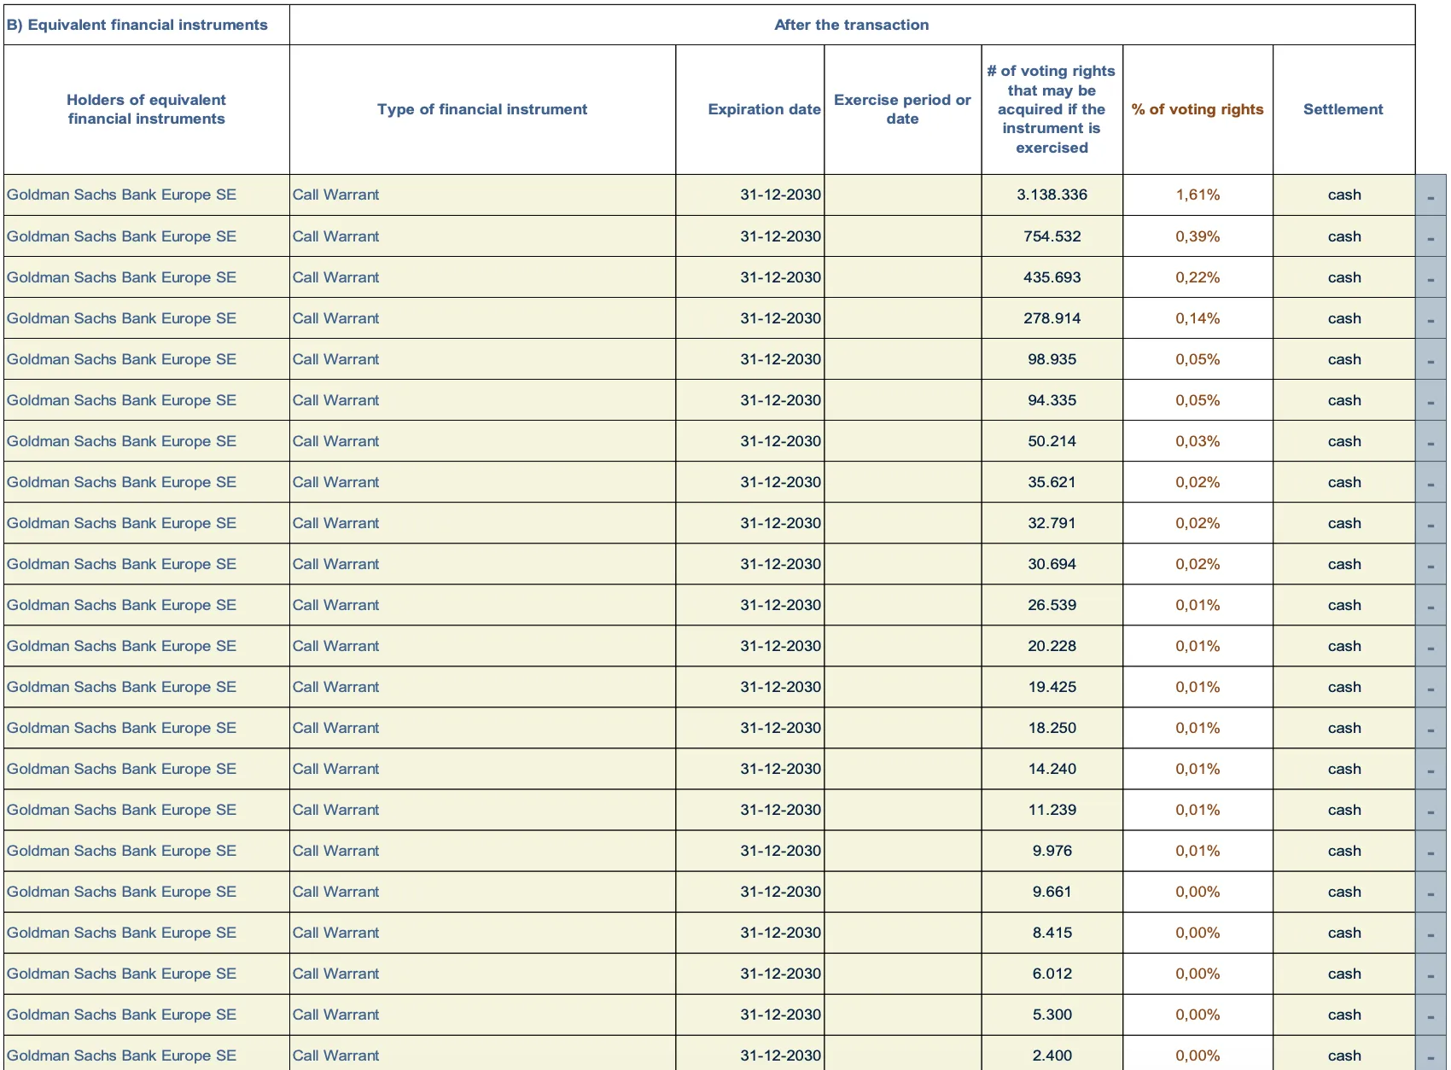Select the cell with value 8.415
1451x1070 pixels.
pyautogui.click(x=1052, y=933)
